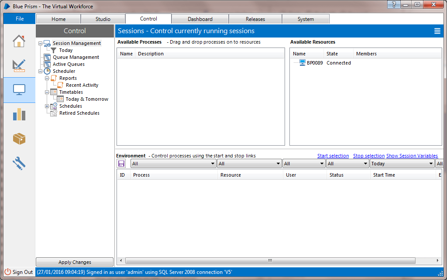Click the purple save filter icon
Image resolution: width=447 pixels, height=280 pixels.
click(x=121, y=164)
